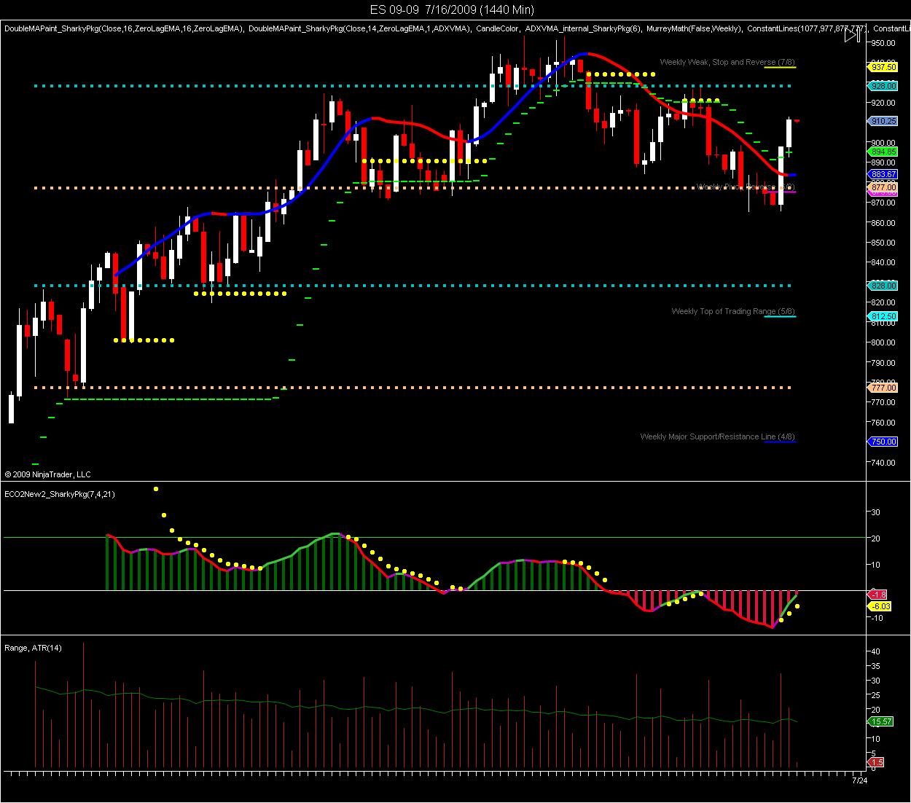Click the 812.50 price marker

[x=883, y=317]
